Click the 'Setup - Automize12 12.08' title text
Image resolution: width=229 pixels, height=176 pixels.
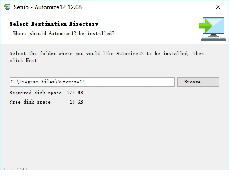tap(47, 7)
